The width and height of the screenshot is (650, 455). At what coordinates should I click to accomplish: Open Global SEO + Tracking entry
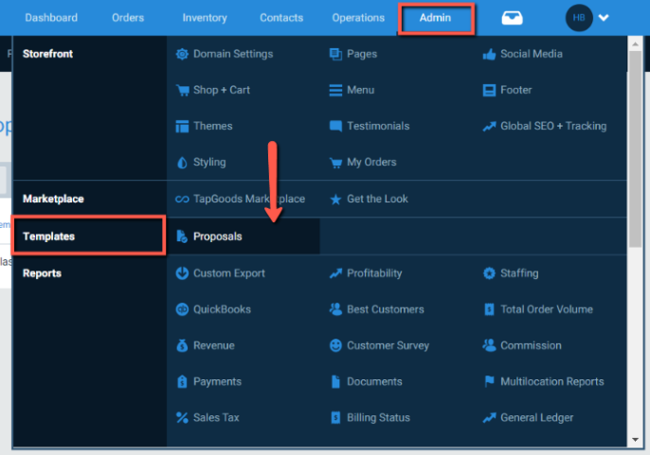coord(553,126)
